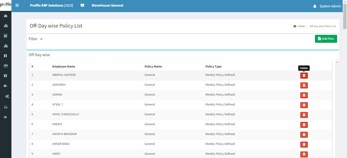Image resolution: width=347 pixels, height=158 pixels.
Task: Select employee name AFSAL T
Action: tap(58, 104)
